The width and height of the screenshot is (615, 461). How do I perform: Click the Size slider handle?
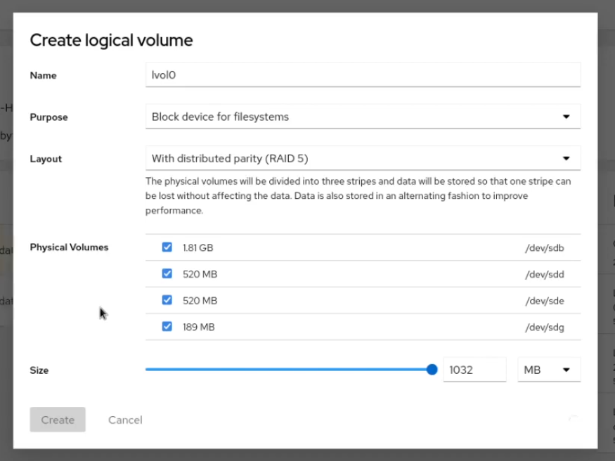click(x=432, y=370)
